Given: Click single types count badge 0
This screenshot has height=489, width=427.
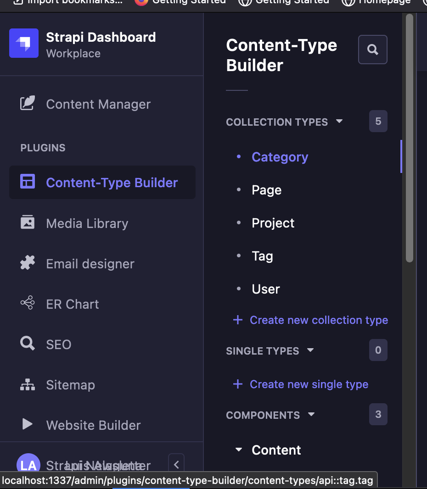Looking at the screenshot, I should [x=378, y=350].
